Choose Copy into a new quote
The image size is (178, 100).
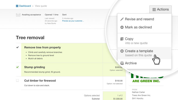click(x=144, y=41)
